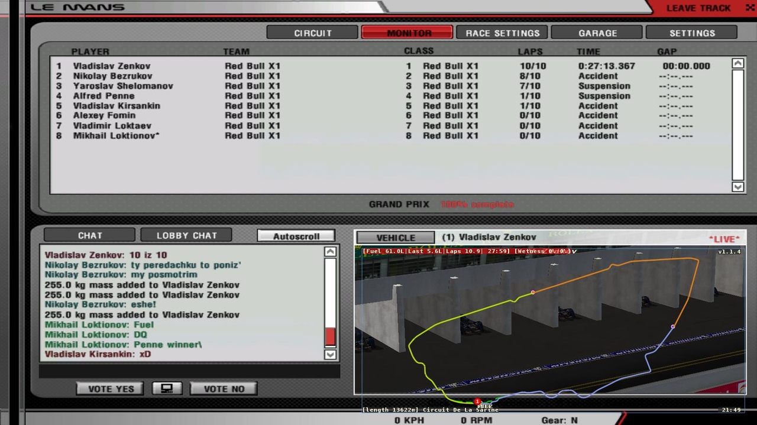This screenshot has height=425, width=757.
Task: Click the Vehicle view button
Action: pyautogui.click(x=396, y=237)
